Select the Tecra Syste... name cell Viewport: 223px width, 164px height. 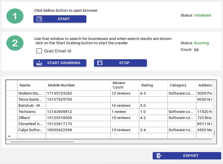point(32,100)
